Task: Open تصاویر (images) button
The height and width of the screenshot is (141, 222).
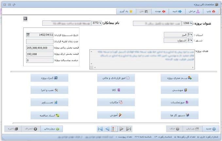Action: click(49, 102)
